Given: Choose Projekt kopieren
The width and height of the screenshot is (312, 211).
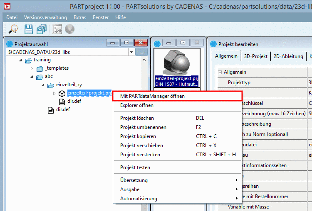Looking at the screenshot, I should tap(177, 136).
